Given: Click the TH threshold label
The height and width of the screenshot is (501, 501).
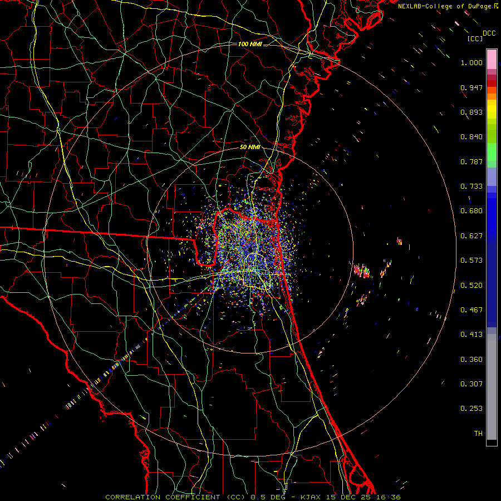Looking at the screenshot, I should (478, 434).
